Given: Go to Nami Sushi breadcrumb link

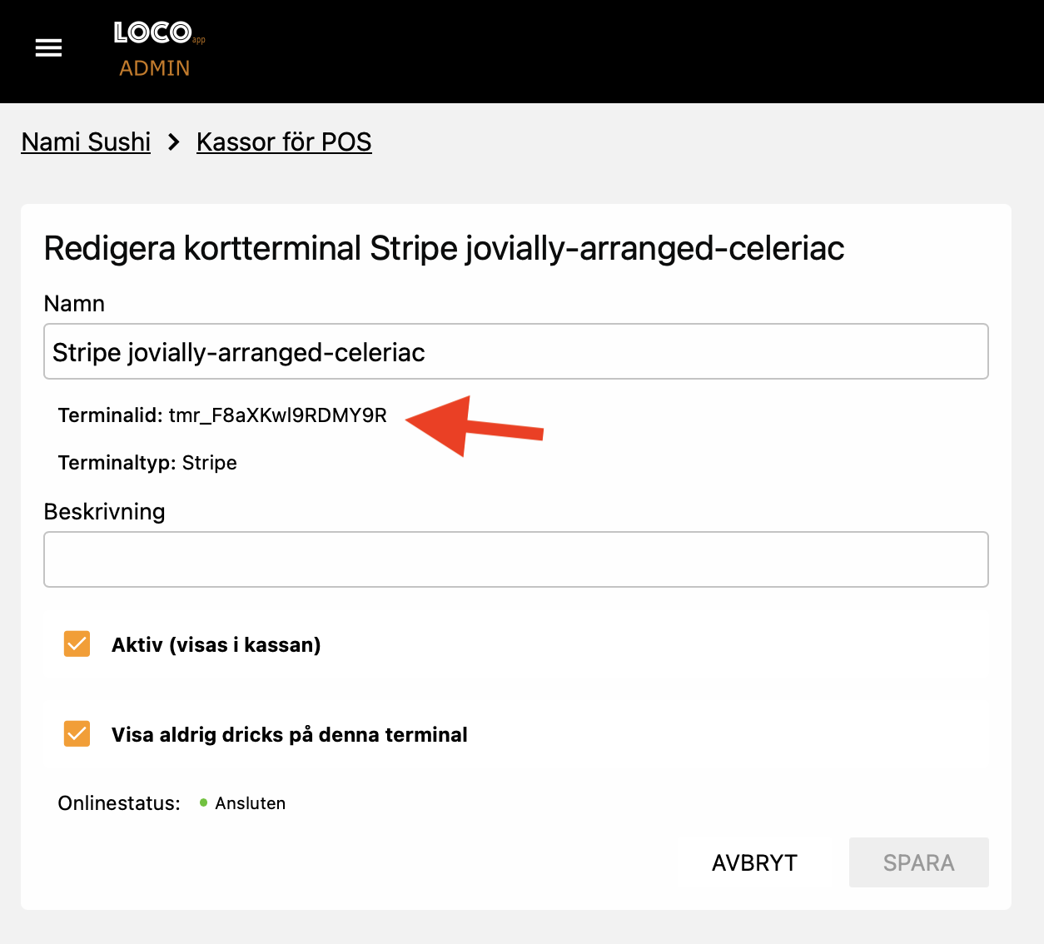Looking at the screenshot, I should [86, 142].
